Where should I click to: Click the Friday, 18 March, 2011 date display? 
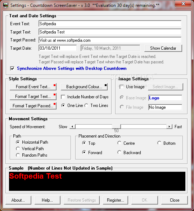pyautogui.click(x=110, y=48)
